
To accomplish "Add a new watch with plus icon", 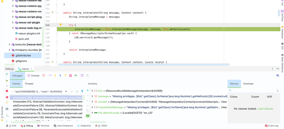I will (88, 90).
